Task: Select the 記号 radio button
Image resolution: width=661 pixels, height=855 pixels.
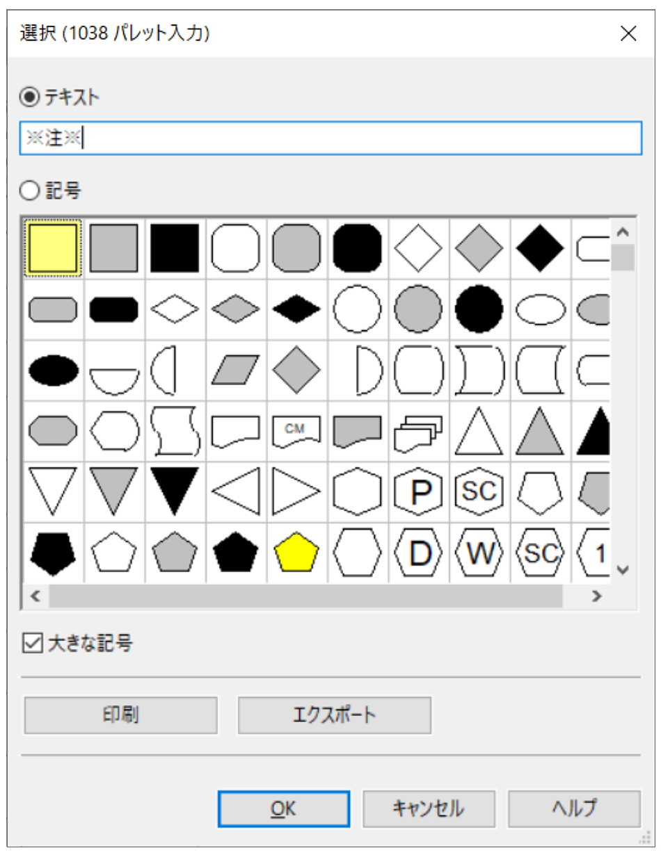Action: [30, 190]
